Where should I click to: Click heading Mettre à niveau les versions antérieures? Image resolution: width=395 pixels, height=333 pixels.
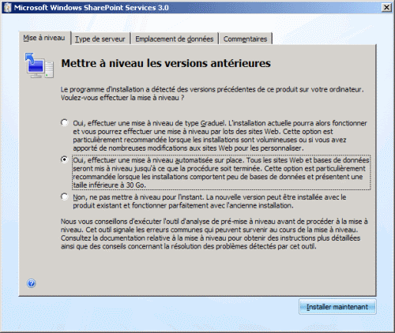[166, 63]
